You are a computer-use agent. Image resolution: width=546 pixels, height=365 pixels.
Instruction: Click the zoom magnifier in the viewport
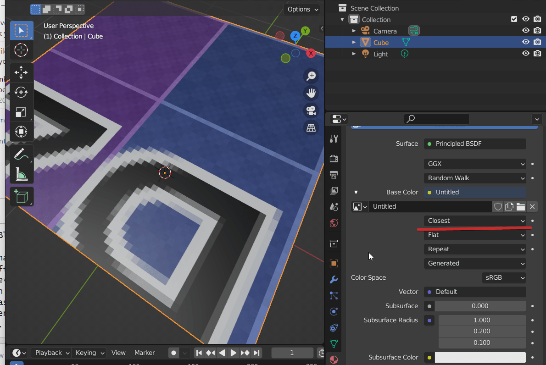(311, 76)
